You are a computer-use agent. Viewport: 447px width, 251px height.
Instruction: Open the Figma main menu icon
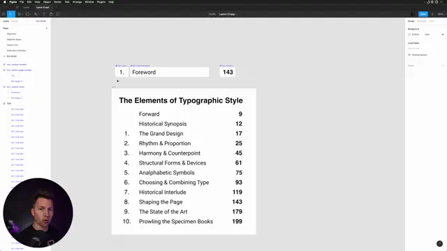[x=3, y=14]
